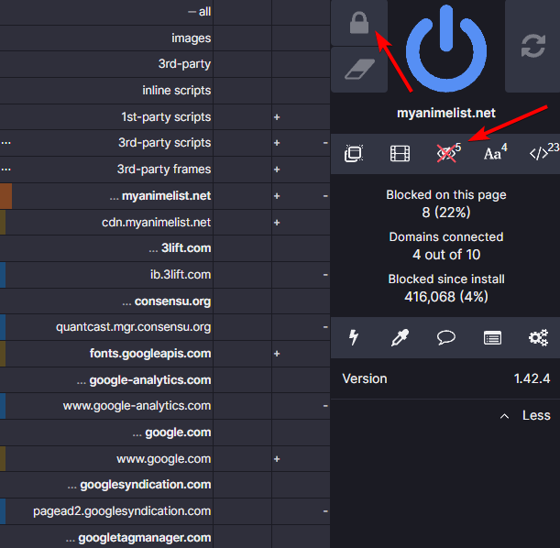Toggle cosmetic filtering crossed-eye switch

[446, 154]
